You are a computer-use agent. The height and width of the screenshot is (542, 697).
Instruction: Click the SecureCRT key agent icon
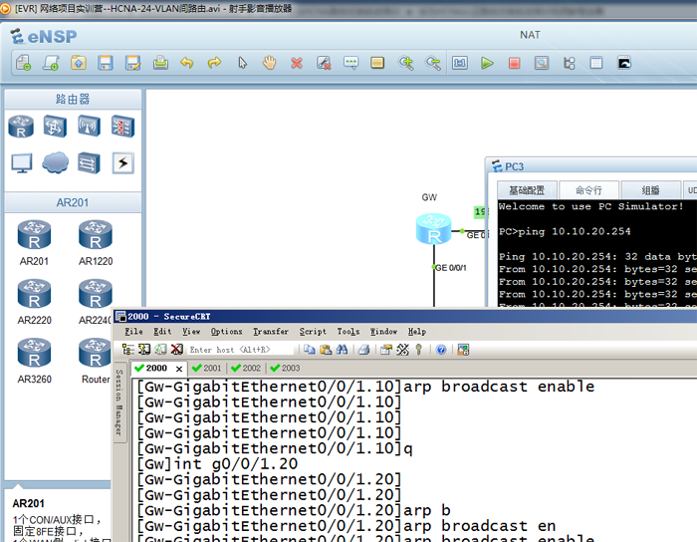[418, 350]
